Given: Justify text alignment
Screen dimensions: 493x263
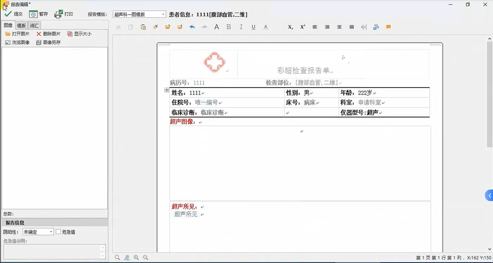Looking at the screenshot, I should click(351, 27).
